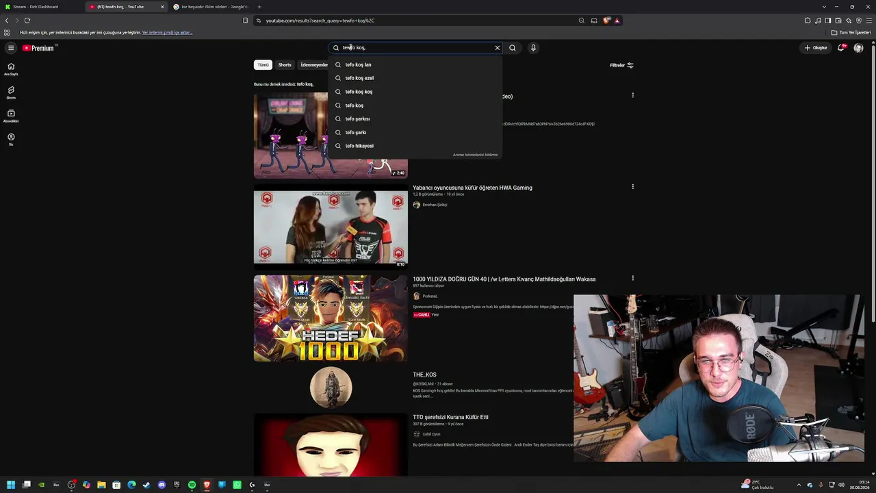Close the YouTube browser tab
The width and height of the screenshot is (876, 493).
162,7
